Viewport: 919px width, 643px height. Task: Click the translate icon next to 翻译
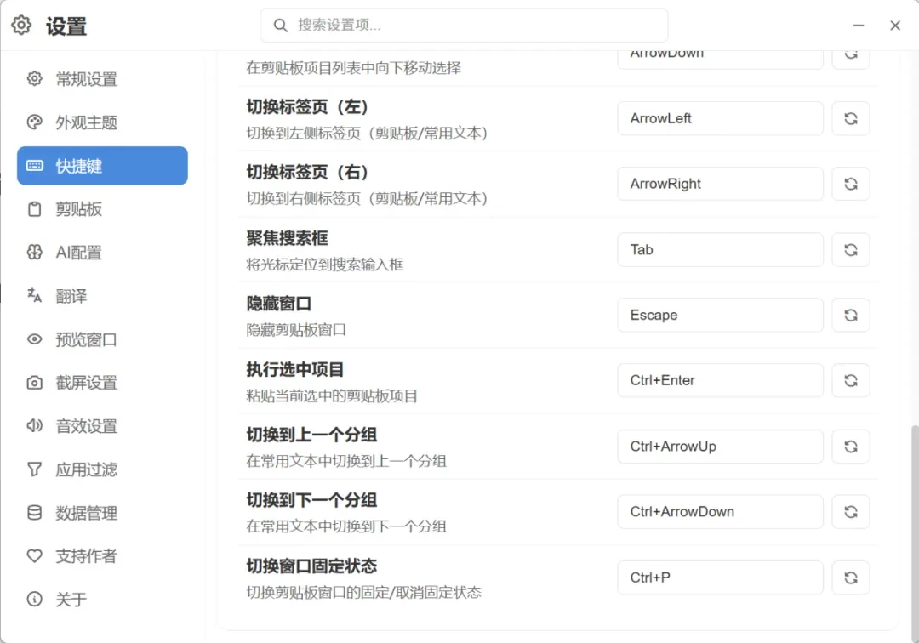click(x=35, y=296)
